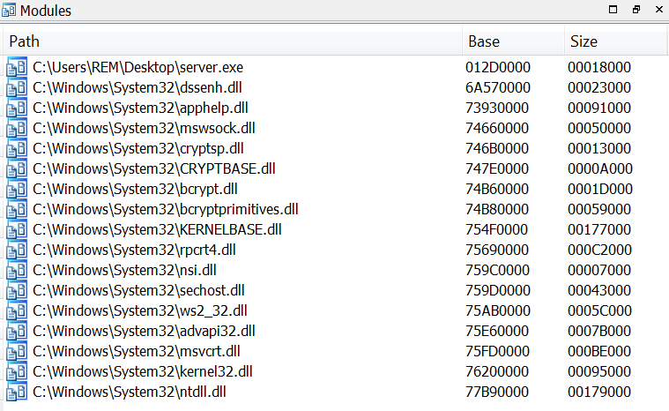Sort modules by the Path column header

pyautogui.click(x=233, y=41)
